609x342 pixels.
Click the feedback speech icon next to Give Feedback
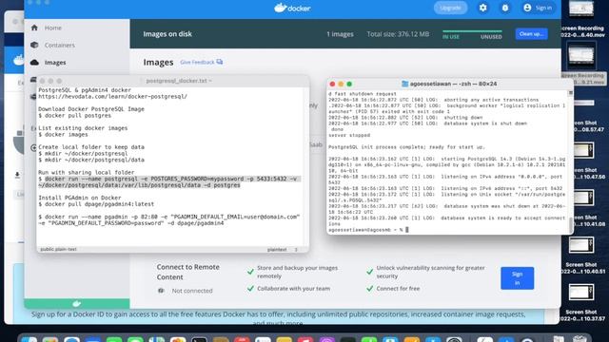220,62
